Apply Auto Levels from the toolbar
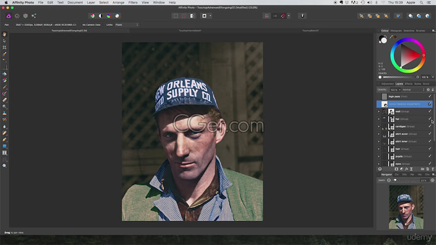 (93, 16)
